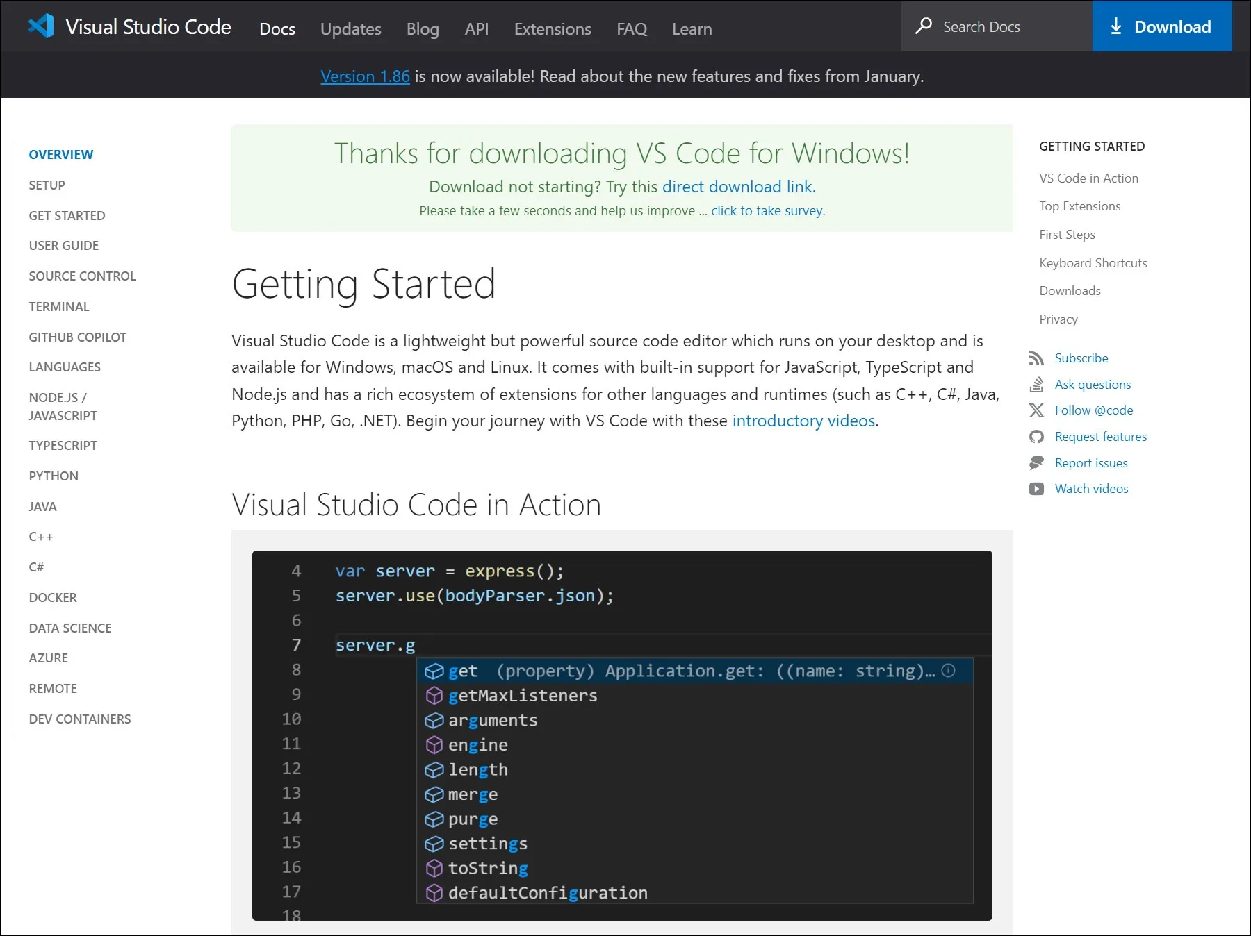Click the cube icon next to get suggestion
The height and width of the screenshot is (936, 1251).
(x=434, y=671)
